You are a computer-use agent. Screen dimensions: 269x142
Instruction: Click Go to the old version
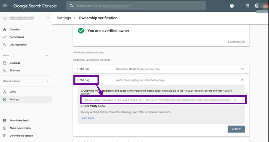[21, 136]
